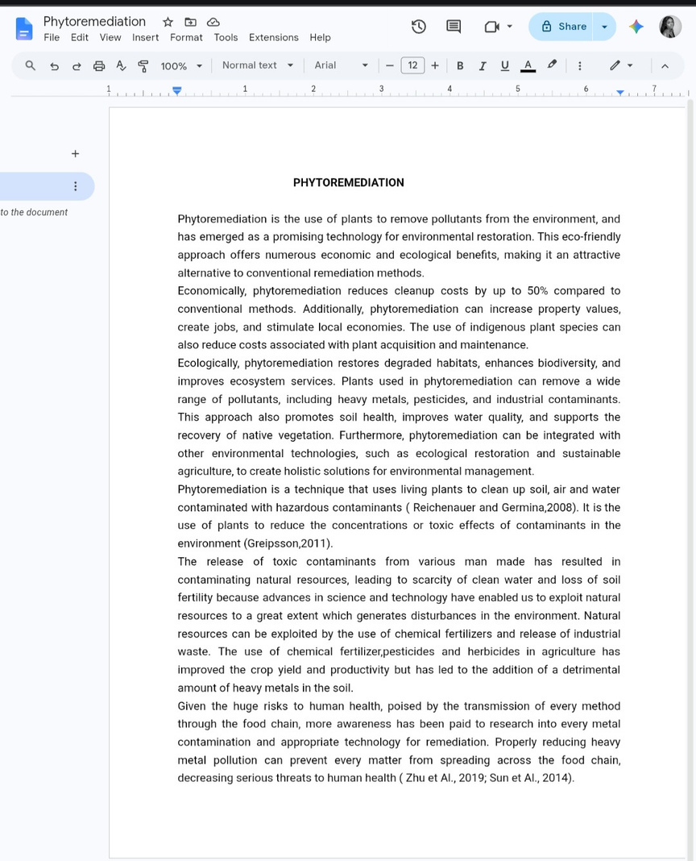
Task: Start a video call with camera icon
Action: (491, 27)
